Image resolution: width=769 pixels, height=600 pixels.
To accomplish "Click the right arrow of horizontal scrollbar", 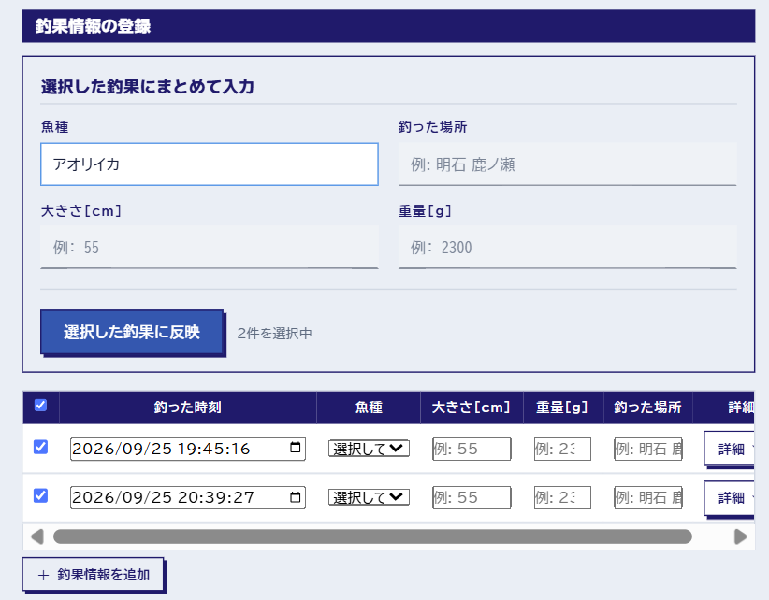I will click(741, 536).
